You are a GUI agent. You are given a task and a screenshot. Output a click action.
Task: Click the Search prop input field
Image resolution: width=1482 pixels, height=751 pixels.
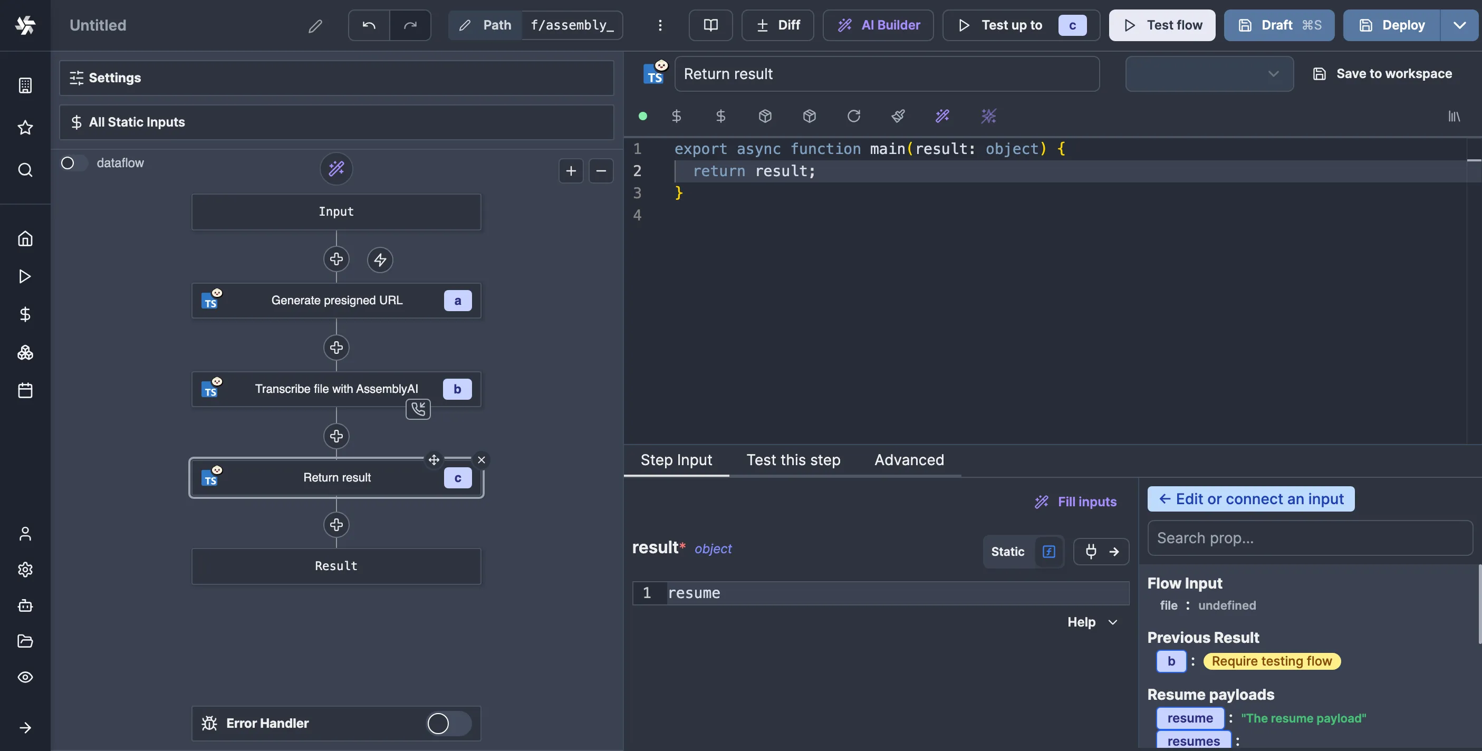[1310, 538]
